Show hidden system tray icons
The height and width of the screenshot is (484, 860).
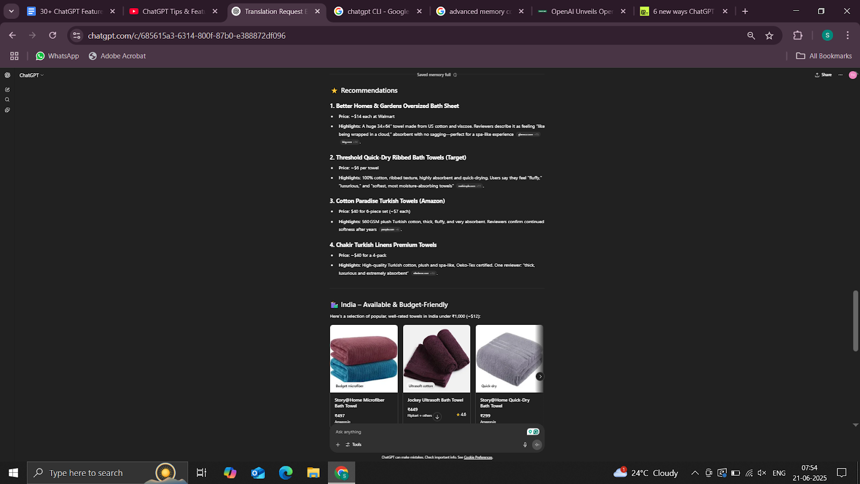(695, 473)
